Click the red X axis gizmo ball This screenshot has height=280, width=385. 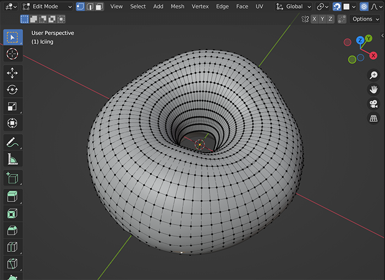[x=373, y=55]
